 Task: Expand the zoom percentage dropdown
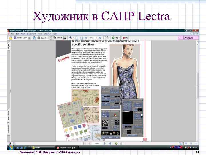[x=97, y=38]
